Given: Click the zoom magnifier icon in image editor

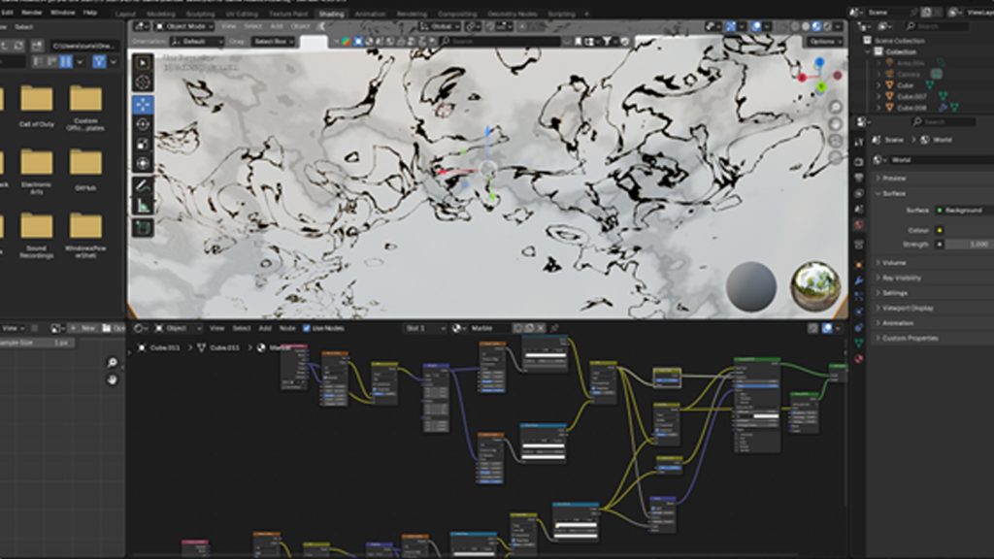Looking at the screenshot, I should click(113, 363).
